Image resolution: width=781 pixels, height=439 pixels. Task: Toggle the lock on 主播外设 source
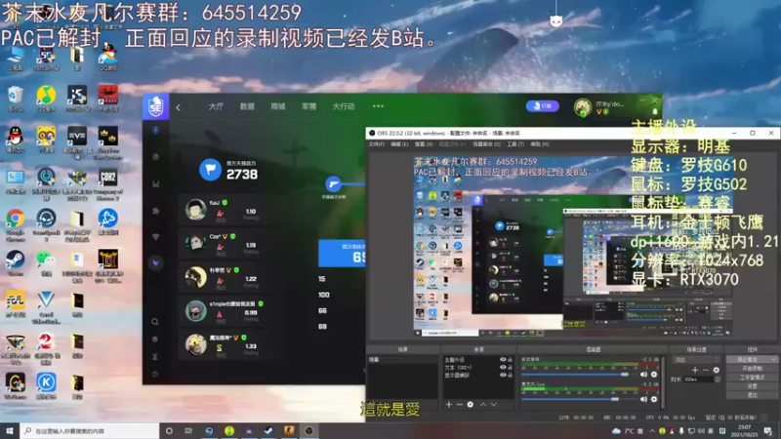[510, 359]
